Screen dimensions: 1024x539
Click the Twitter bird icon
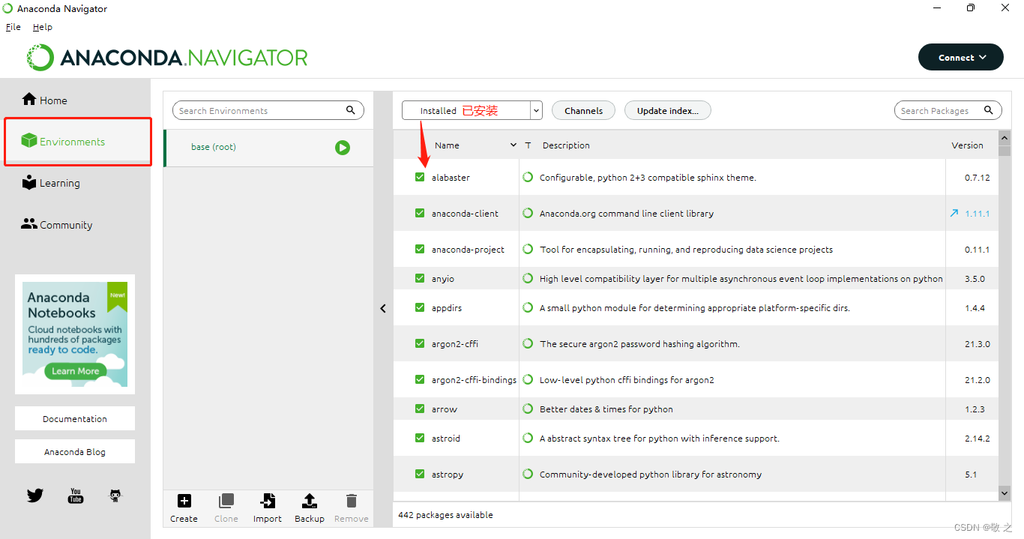(35, 496)
